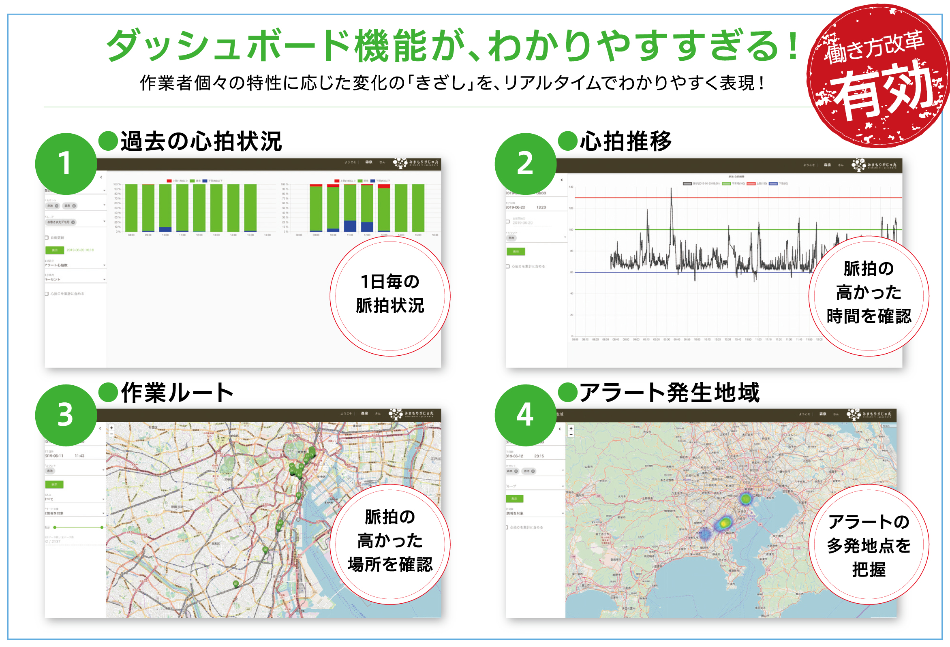This screenshot has width=950, height=647.
Task: Click the tallest heart-rate peak in 心拍推移 chart
Action: coord(671,189)
